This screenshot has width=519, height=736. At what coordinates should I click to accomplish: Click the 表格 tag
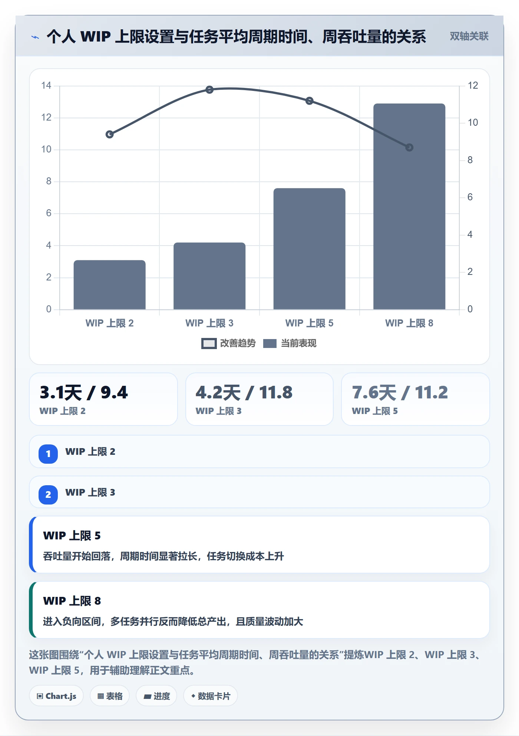[110, 696]
